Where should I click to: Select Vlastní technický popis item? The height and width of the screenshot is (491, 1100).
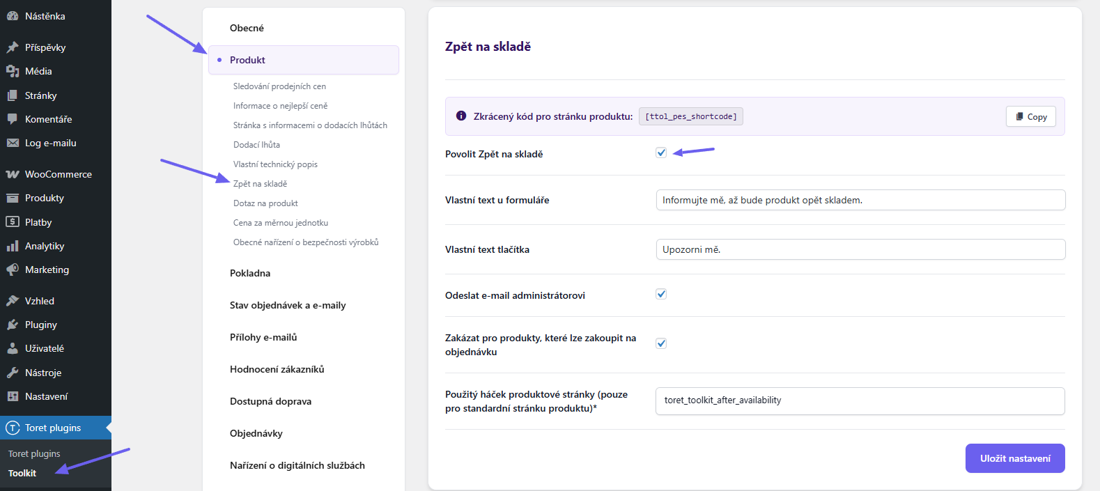[275, 164]
